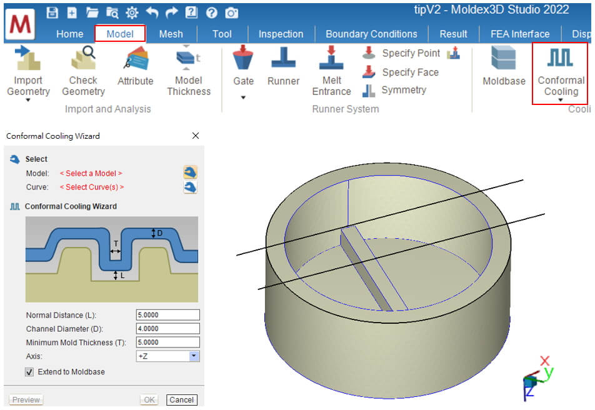Click the icon right of Specify Point

tap(454, 53)
